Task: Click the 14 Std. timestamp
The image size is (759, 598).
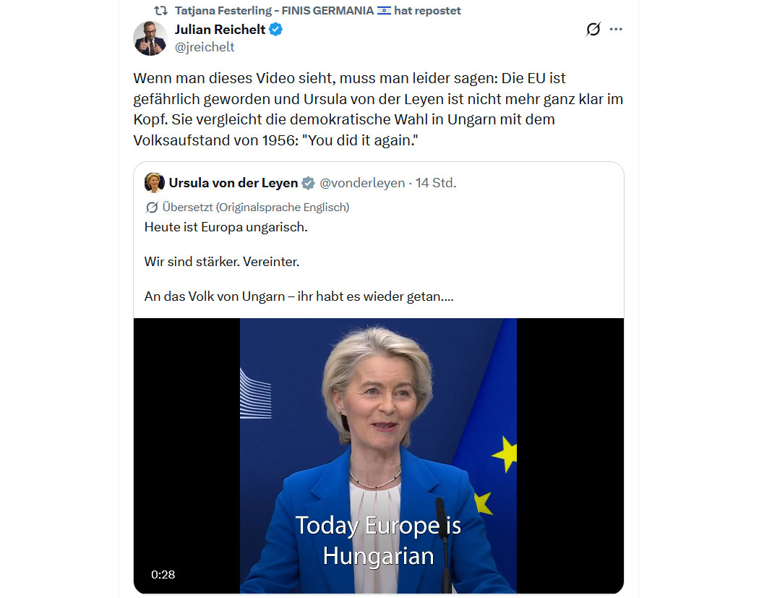Action: 436,183
